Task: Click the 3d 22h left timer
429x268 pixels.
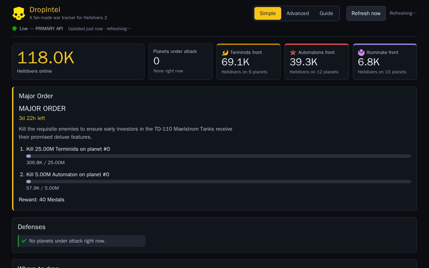Action: click(32, 118)
